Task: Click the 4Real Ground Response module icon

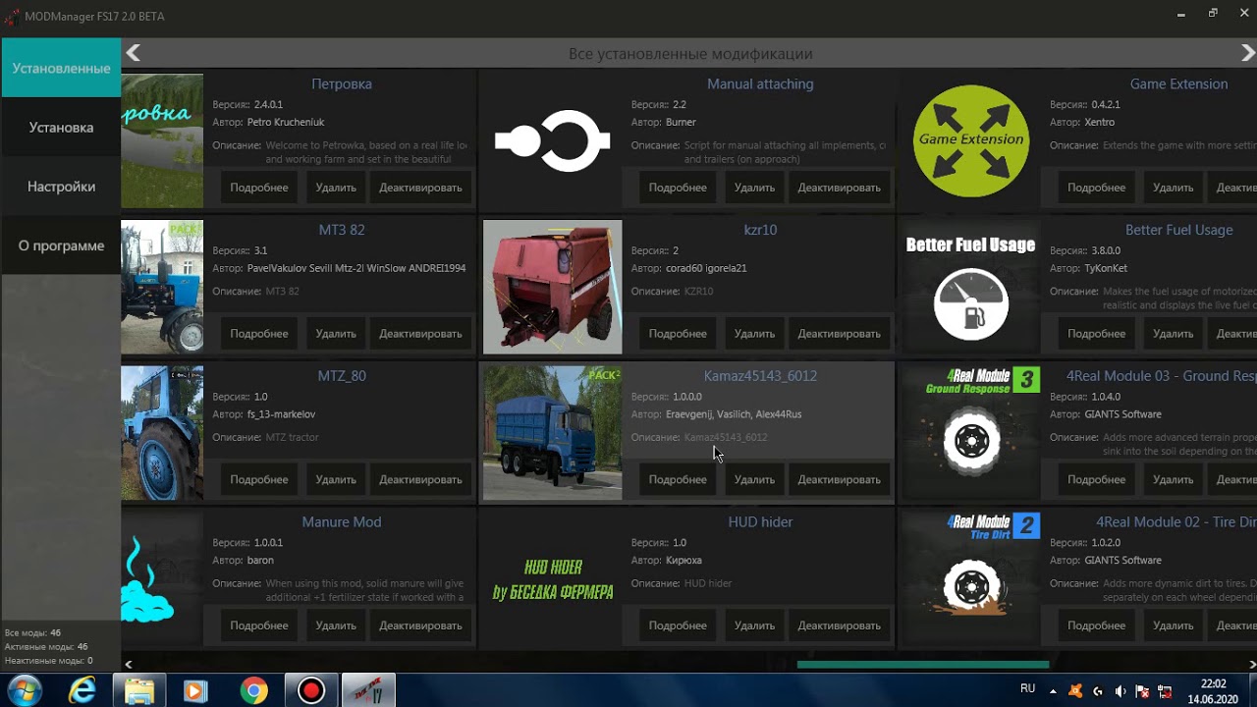Action: [970, 433]
